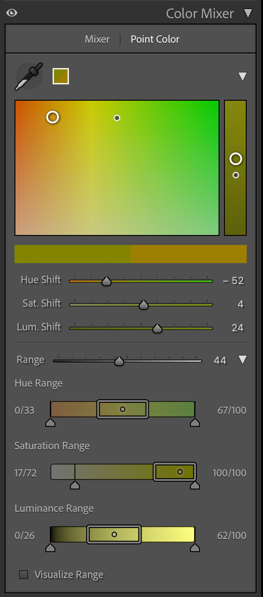Image resolution: width=263 pixels, height=597 pixels.
Task: Click the Sat. Shift slider knob
Action: point(143,305)
